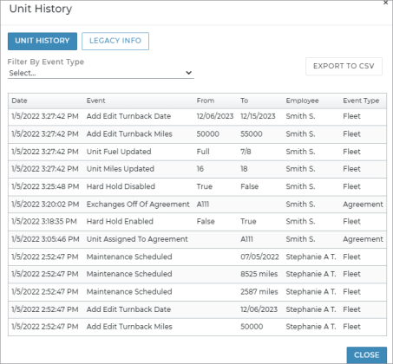The width and height of the screenshot is (393, 364).
Task: Switch to the Legacy Info tab
Action: [x=115, y=41]
